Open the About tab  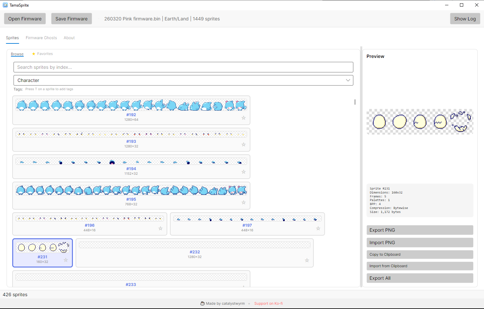(69, 38)
